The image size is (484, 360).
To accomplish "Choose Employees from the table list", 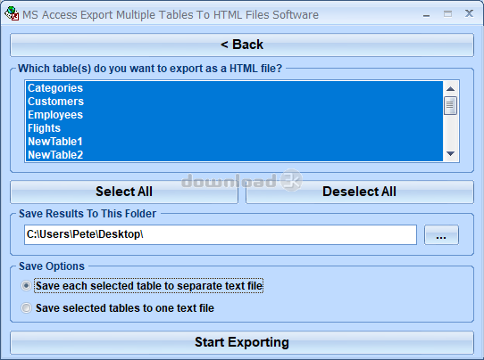I will point(234,115).
